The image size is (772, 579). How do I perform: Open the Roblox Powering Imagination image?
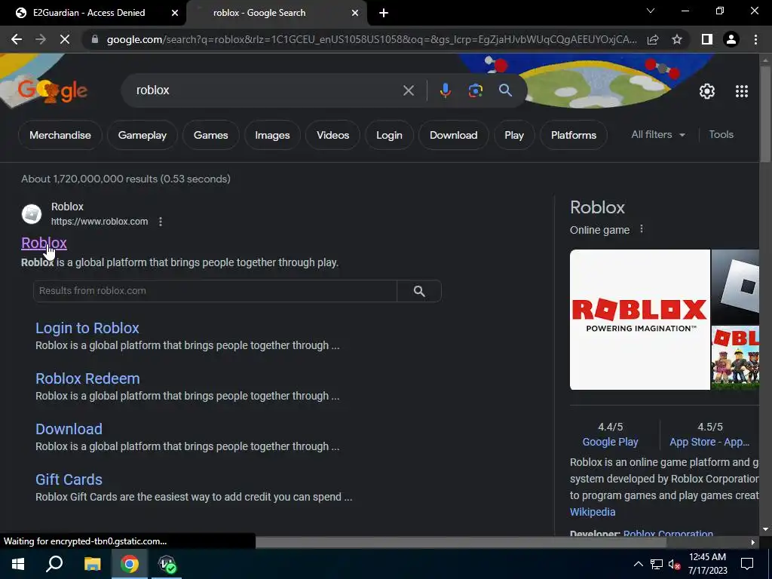click(639, 320)
